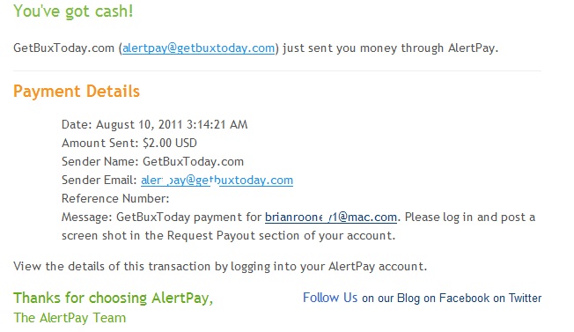Open the mac.com email link in the Message line

click(x=331, y=217)
